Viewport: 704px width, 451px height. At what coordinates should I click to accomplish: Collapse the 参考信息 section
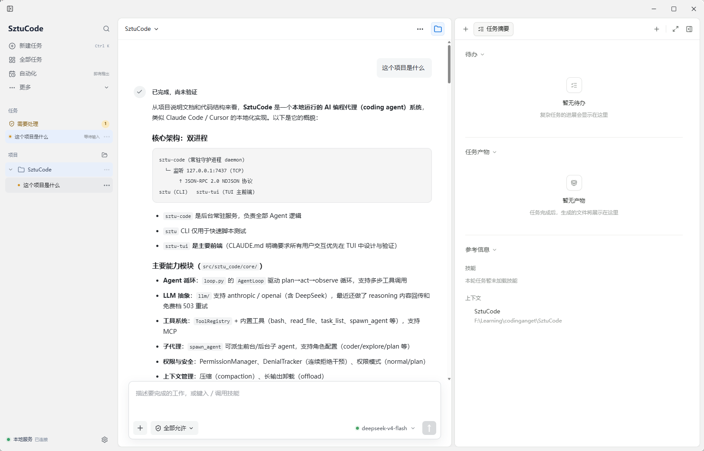pyautogui.click(x=481, y=250)
